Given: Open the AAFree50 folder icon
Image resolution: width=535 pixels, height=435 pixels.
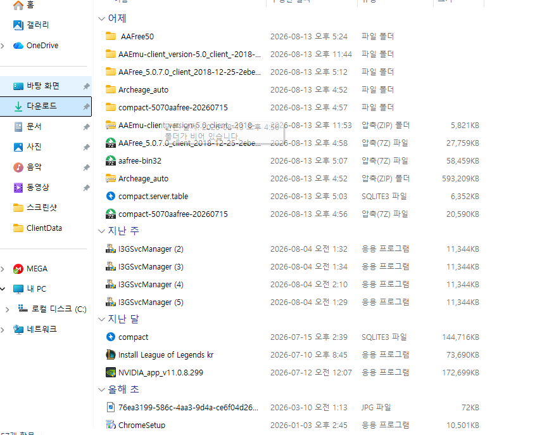Looking at the screenshot, I should [x=111, y=36].
